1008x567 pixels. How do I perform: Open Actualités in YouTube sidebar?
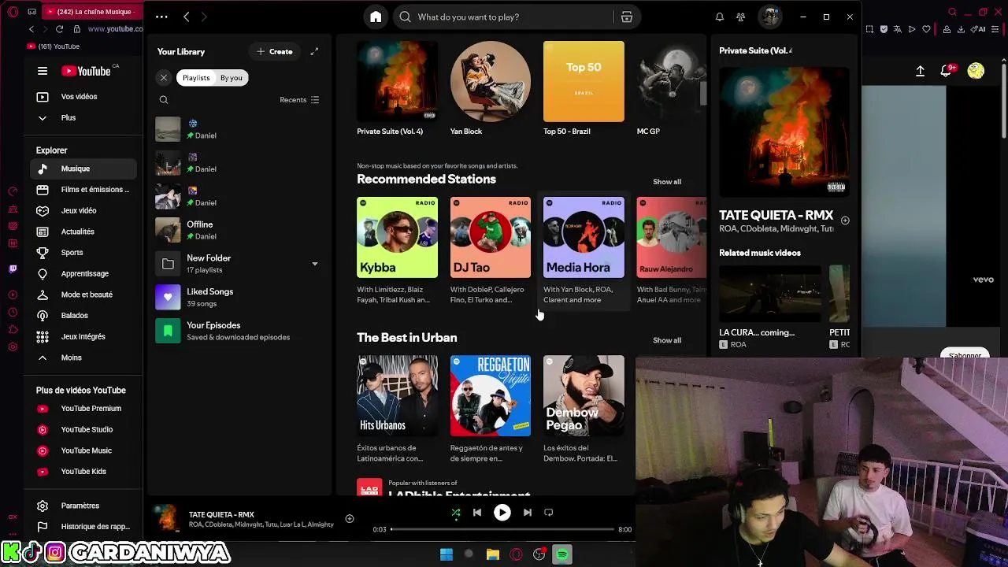pos(83,232)
